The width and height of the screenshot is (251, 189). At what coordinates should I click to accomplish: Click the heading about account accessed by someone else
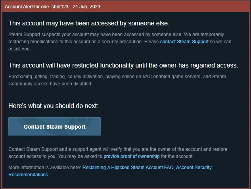pyautogui.click(x=89, y=23)
